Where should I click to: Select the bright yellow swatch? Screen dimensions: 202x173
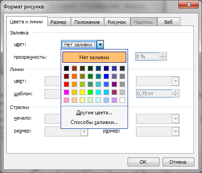(x=82, y=92)
